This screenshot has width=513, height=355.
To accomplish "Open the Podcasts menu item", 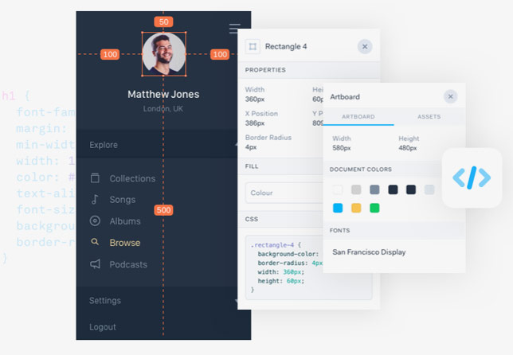I will 127,264.
